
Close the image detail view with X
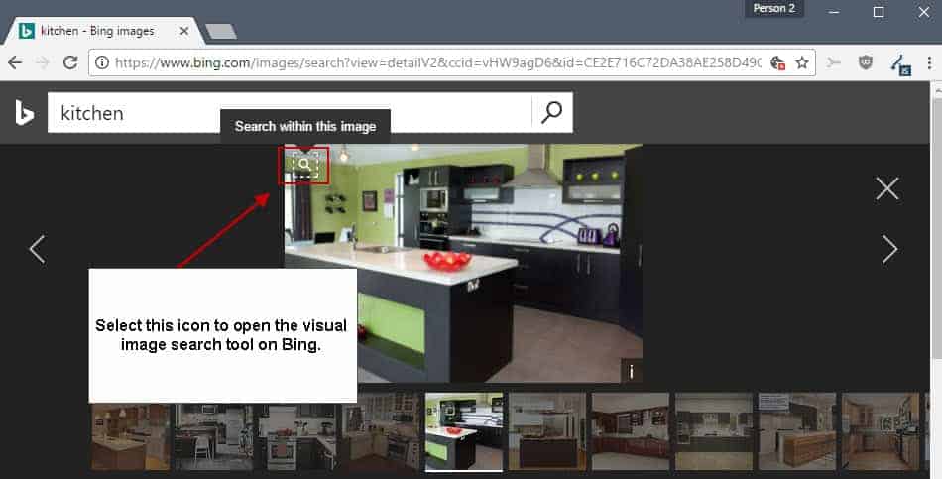pos(886,188)
